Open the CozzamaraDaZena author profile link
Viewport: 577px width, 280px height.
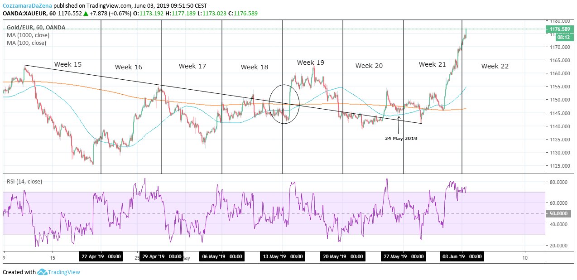[x=28, y=6]
